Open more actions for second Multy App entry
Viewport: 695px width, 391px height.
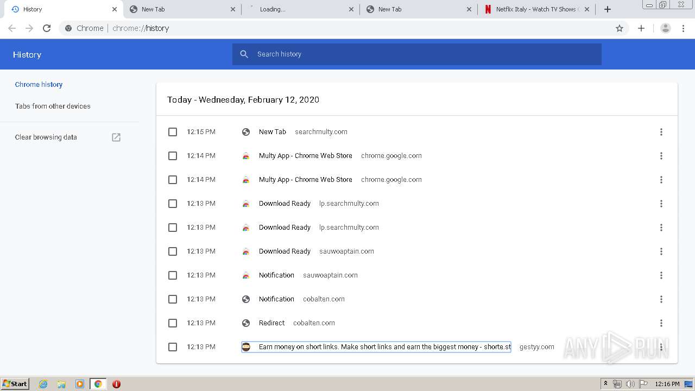click(x=661, y=180)
